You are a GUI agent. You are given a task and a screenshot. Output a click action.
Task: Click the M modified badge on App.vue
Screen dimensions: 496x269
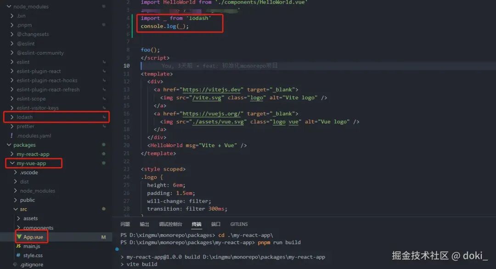(x=103, y=237)
